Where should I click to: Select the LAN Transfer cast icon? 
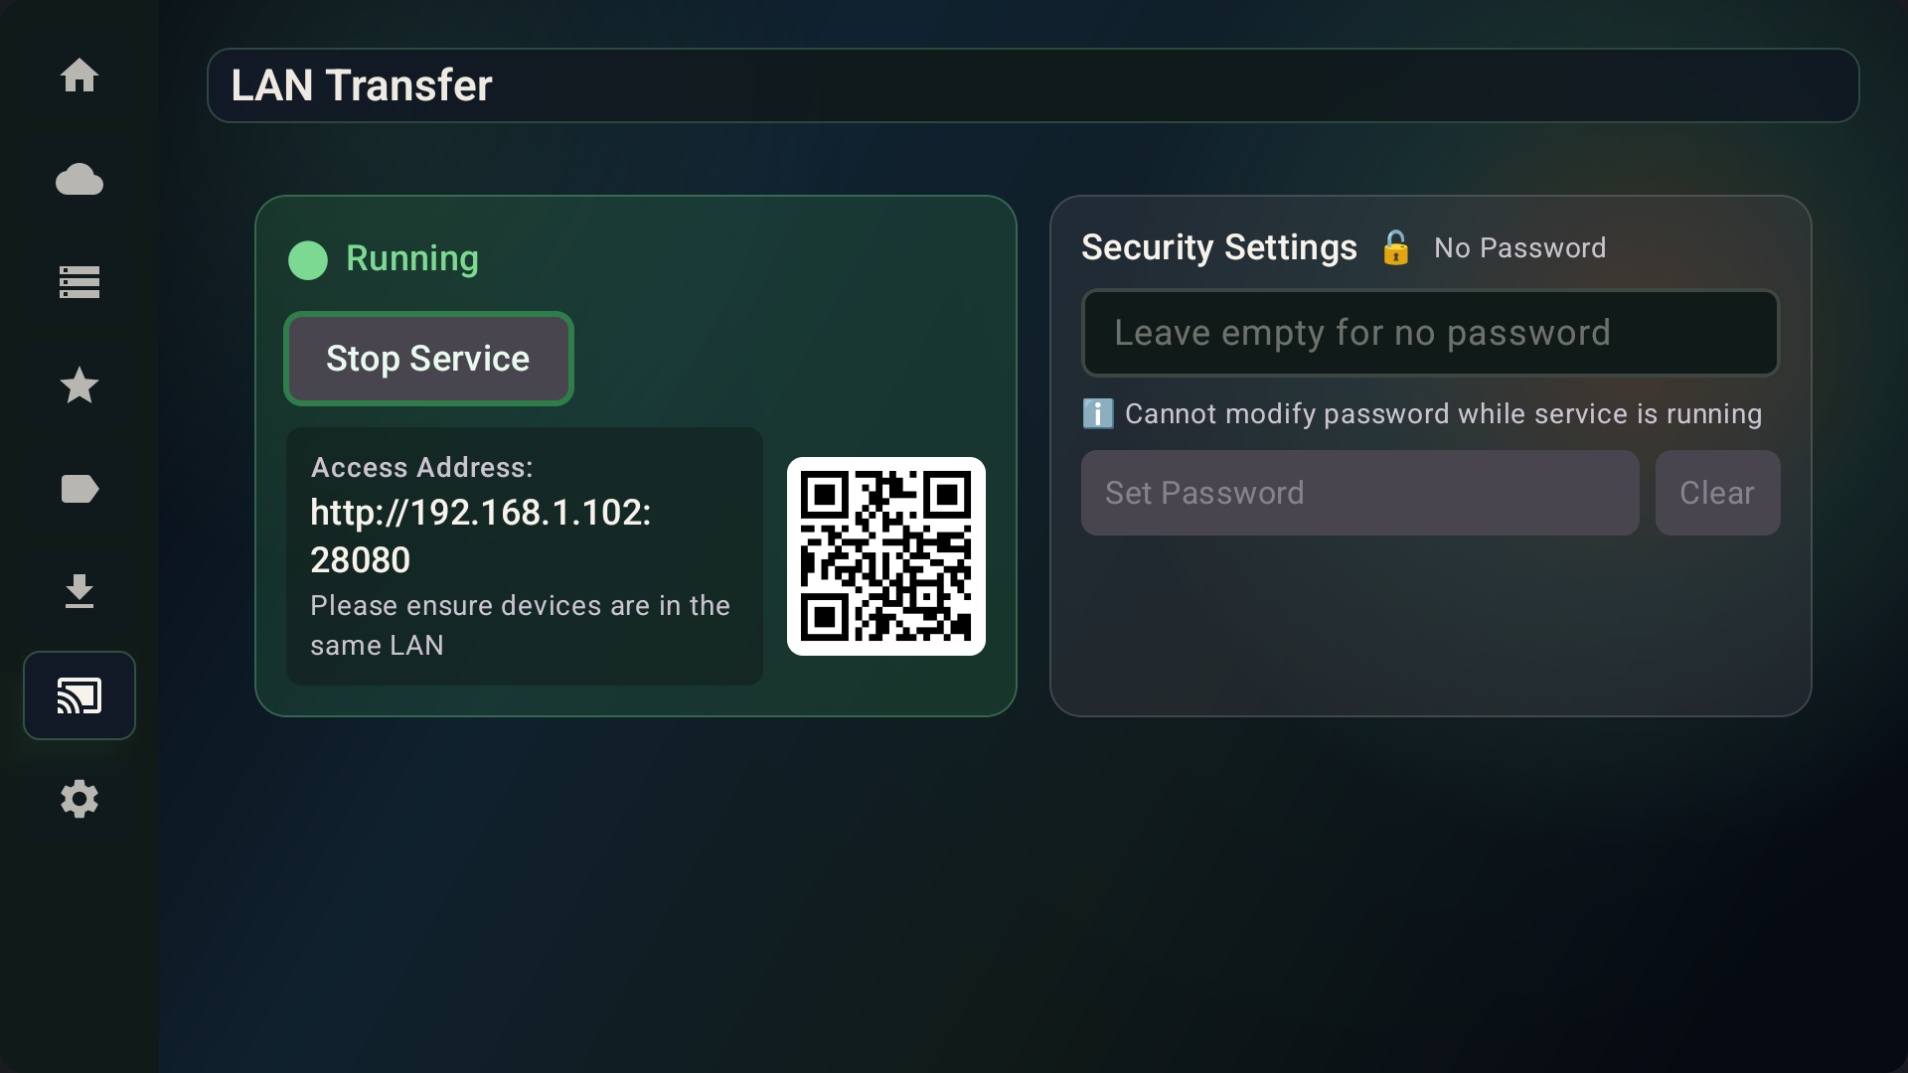point(79,695)
